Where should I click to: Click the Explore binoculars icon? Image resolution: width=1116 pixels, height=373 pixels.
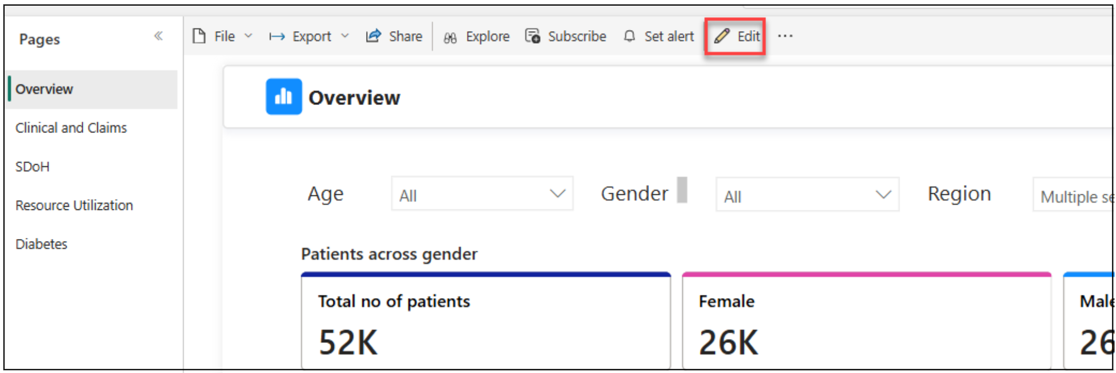450,37
